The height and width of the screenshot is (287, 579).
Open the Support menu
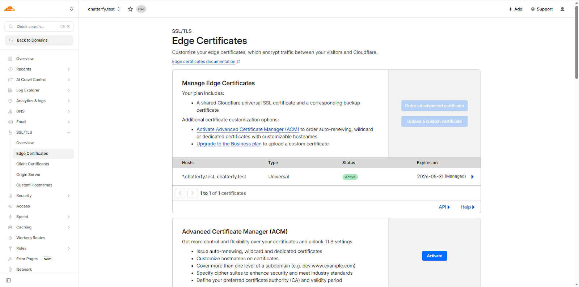pos(542,9)
